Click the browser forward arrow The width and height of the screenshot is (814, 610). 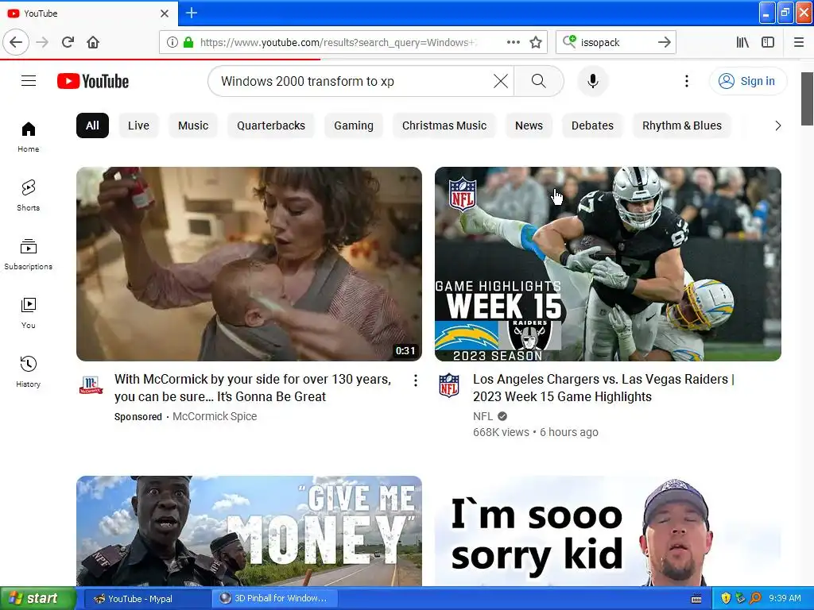pyautogui.click(x=43, y=42)
